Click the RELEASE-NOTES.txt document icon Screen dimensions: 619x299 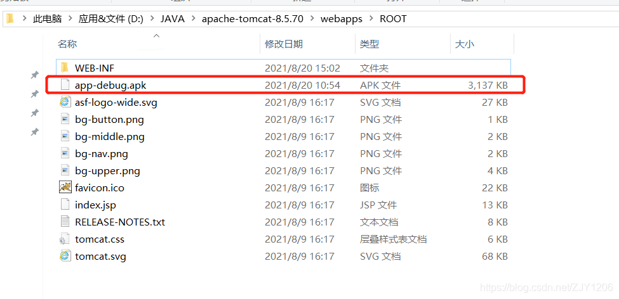tap(65, 222)
